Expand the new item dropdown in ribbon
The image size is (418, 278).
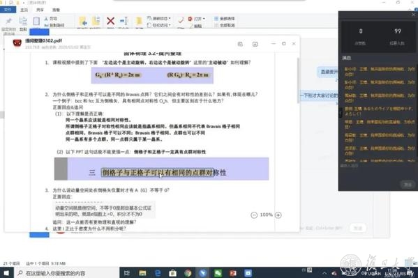(170, 18)
